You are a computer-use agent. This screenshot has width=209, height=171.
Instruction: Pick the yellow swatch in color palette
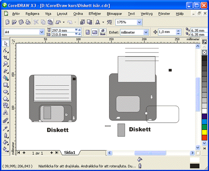tap(204, 132)
